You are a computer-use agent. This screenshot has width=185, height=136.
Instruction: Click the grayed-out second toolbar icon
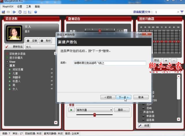(x=8, y=12)
